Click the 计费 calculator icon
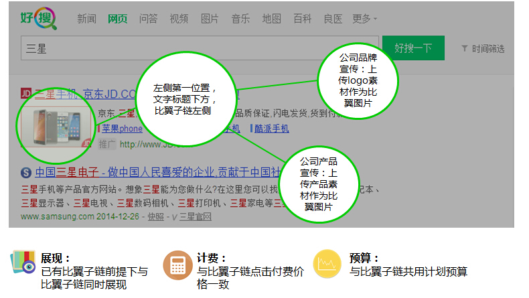 point(178,265)
